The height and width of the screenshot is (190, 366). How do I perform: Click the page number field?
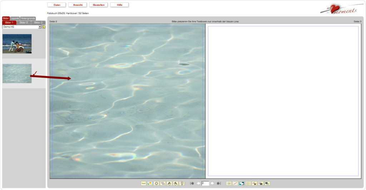tap(205, 184)
